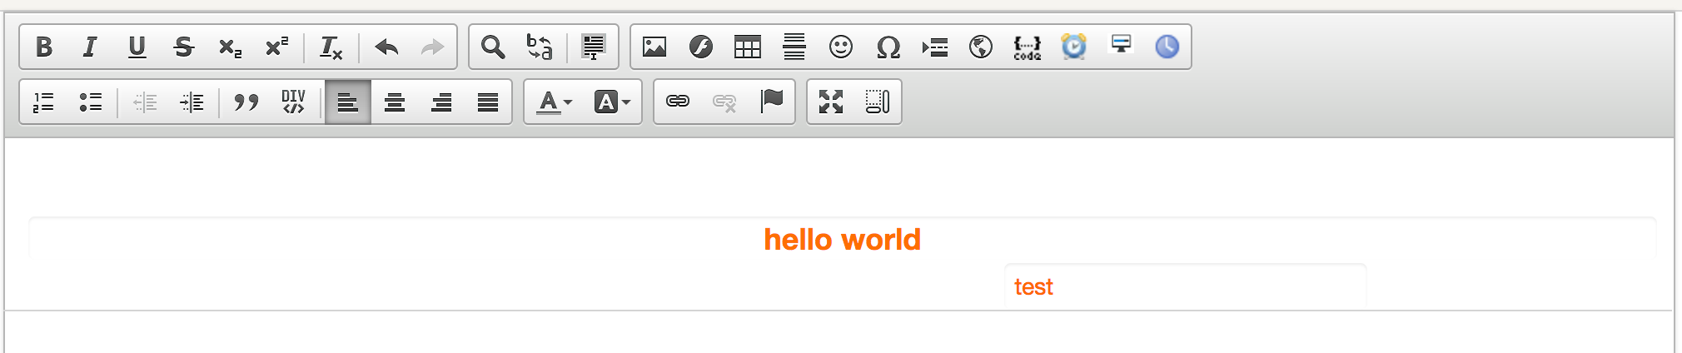Toggle bold formatting
This screenshot has height=353, width=1682.
pyautogui.click(x=44, y=47)
